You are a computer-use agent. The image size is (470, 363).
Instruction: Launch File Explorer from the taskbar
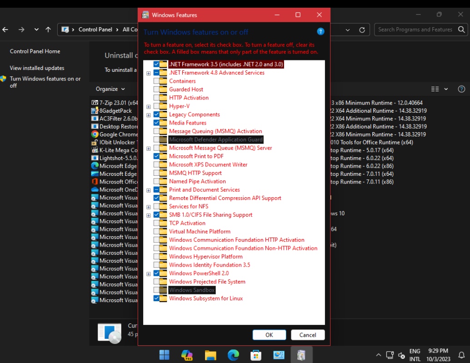[210, 355]
